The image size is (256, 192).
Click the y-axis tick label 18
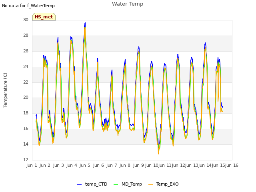[x=26, y=113]
